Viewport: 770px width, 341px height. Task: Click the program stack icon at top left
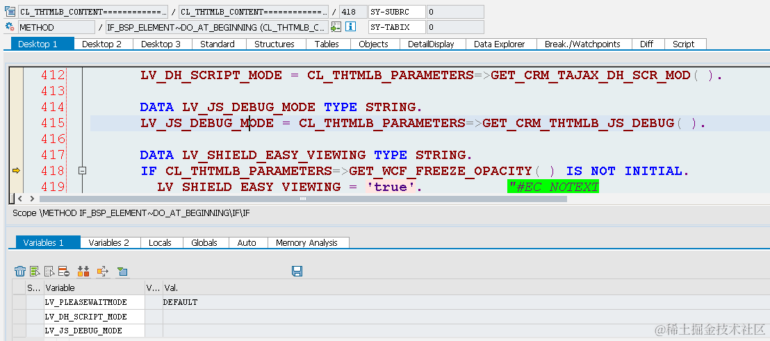click(x=10, y=12)
